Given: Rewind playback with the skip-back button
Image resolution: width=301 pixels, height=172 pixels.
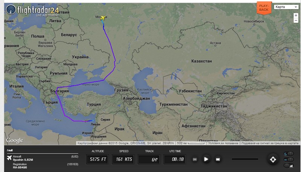Looking at the screenshot, I should point(195,159).
